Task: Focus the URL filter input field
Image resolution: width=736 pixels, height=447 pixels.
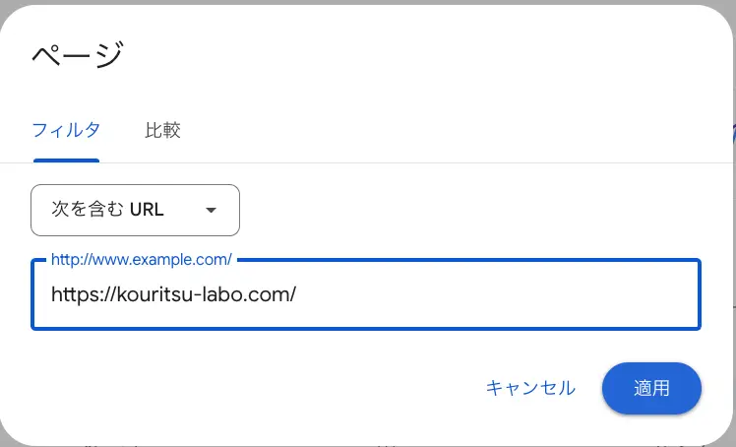Action: [x=366, y=294]
